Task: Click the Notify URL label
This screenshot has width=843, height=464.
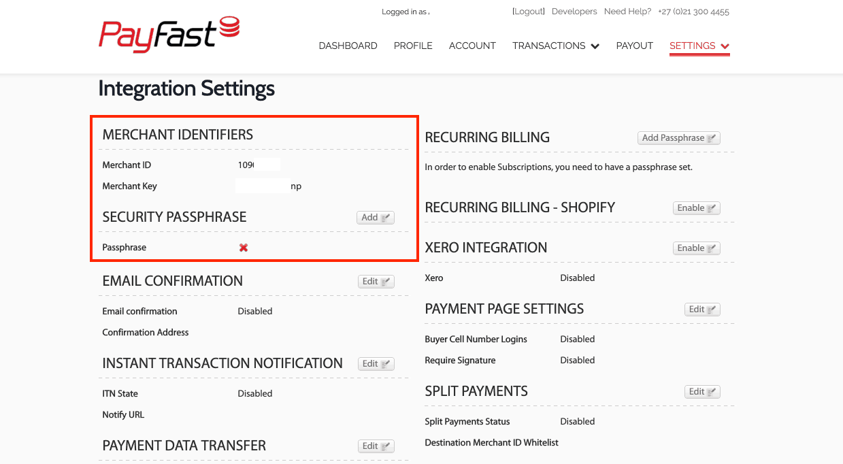Action: (x=123, y=414)
